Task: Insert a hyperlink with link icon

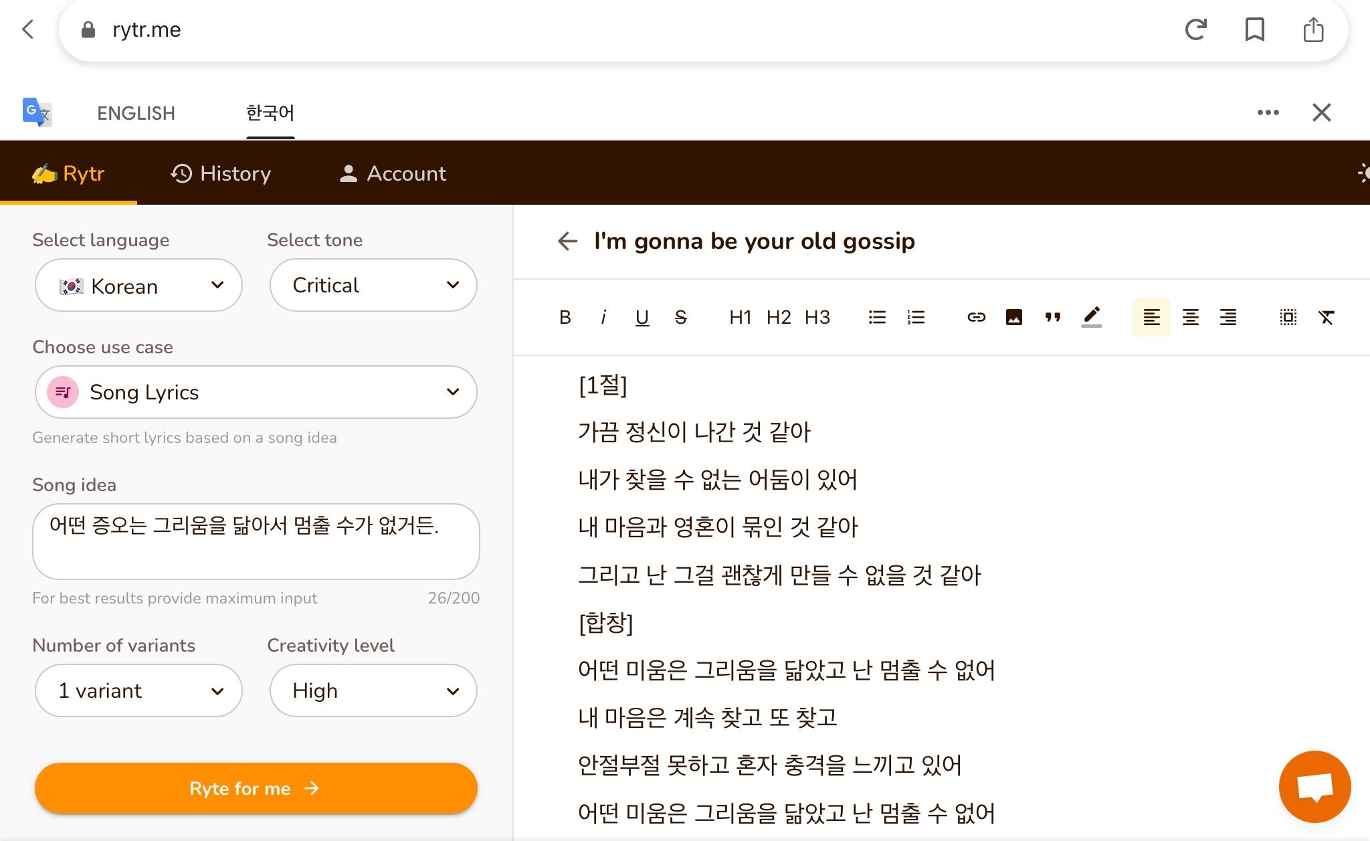Action: tap(976, 317)
